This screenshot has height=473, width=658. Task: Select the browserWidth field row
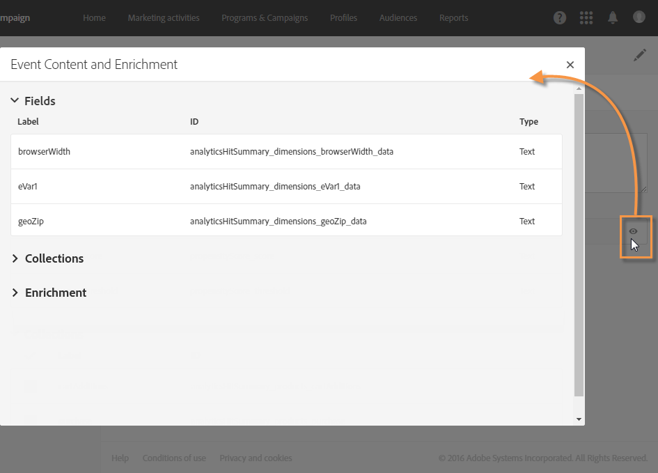pos(286,151)
